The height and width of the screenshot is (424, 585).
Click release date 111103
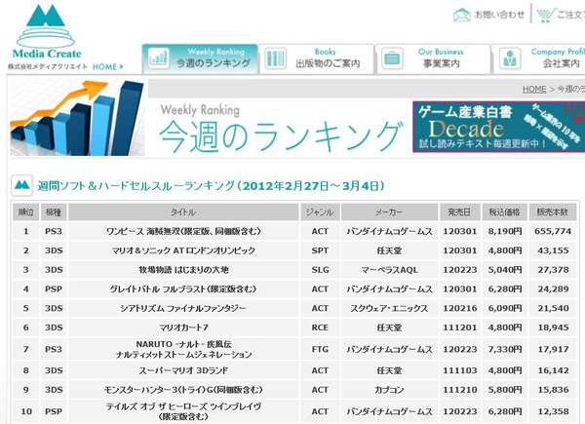(x=459, y=370)
